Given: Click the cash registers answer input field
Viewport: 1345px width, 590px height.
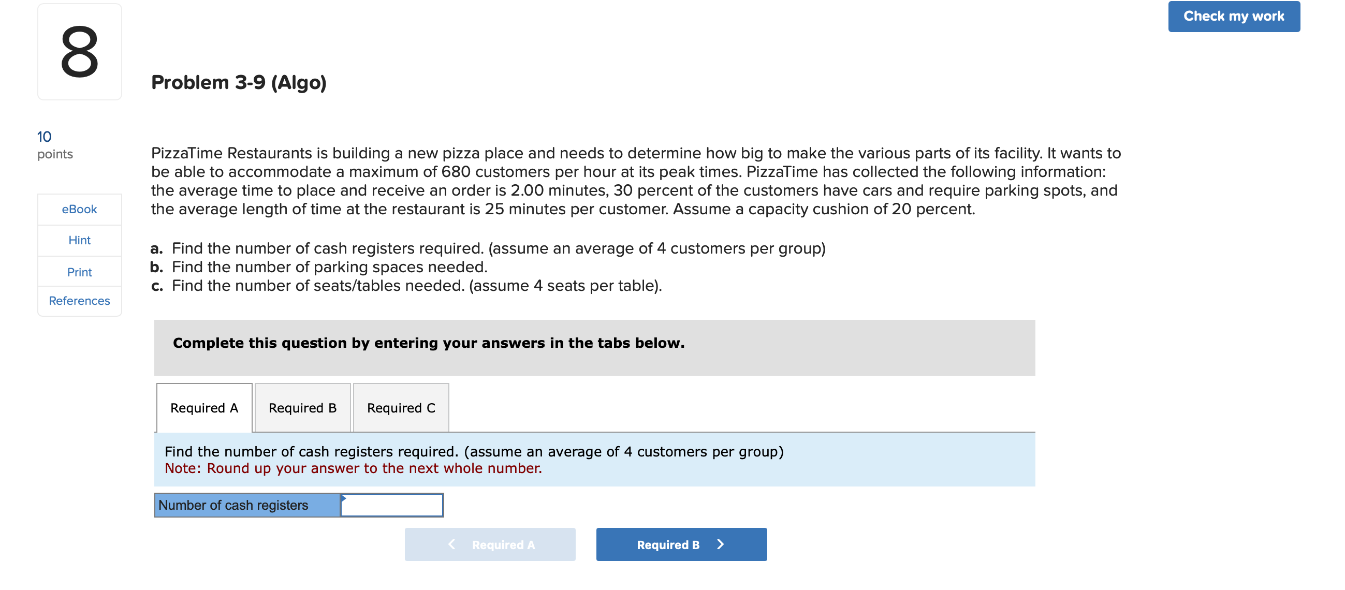Looking at the screenshot, I should tap(391, 506).
